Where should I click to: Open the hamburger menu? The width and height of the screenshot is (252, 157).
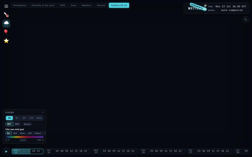[x=6, y=6]
